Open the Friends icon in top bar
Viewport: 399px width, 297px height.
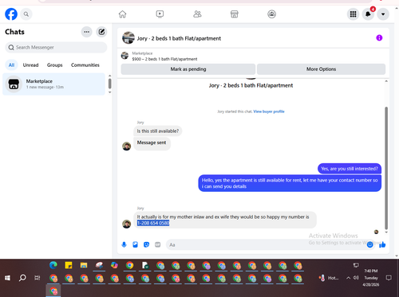point(197,14)
